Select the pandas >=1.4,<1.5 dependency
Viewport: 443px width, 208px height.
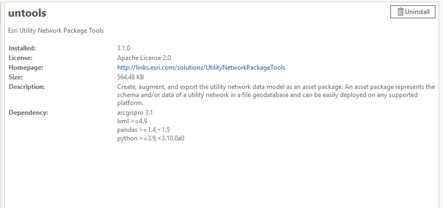click(143, 129)
